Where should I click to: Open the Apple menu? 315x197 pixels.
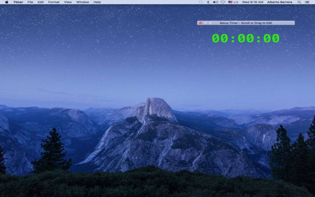click(x=7, y=2)
